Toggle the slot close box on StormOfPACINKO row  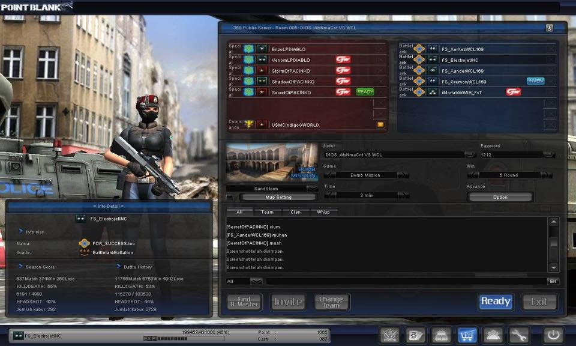point(380,70)
